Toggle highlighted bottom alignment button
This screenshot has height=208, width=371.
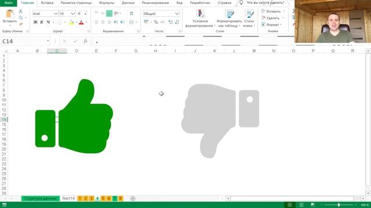tap(109, 13)
